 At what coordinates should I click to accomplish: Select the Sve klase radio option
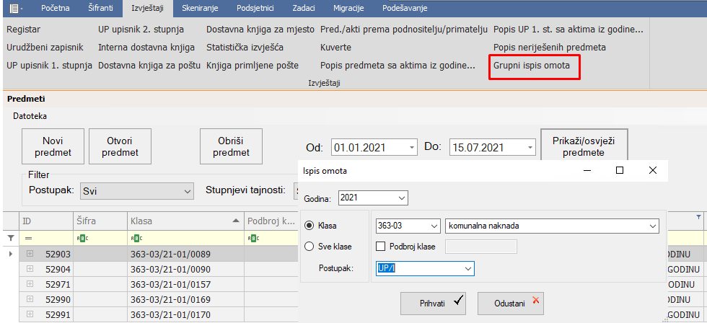(x=309, y=247)
